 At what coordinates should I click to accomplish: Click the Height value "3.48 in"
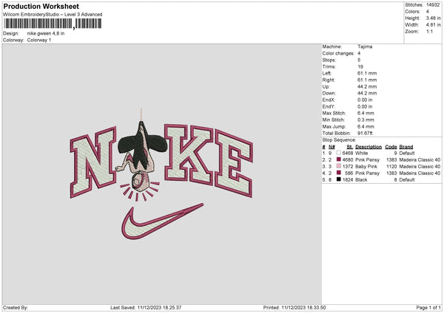[433, 18]
